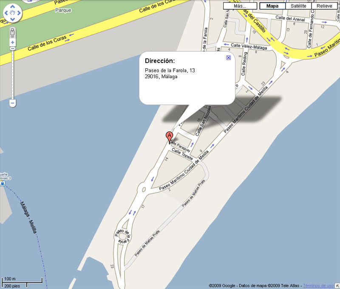Pan the map up with the arrow control
Screen dimensions: 340x289
click(13, 6)
